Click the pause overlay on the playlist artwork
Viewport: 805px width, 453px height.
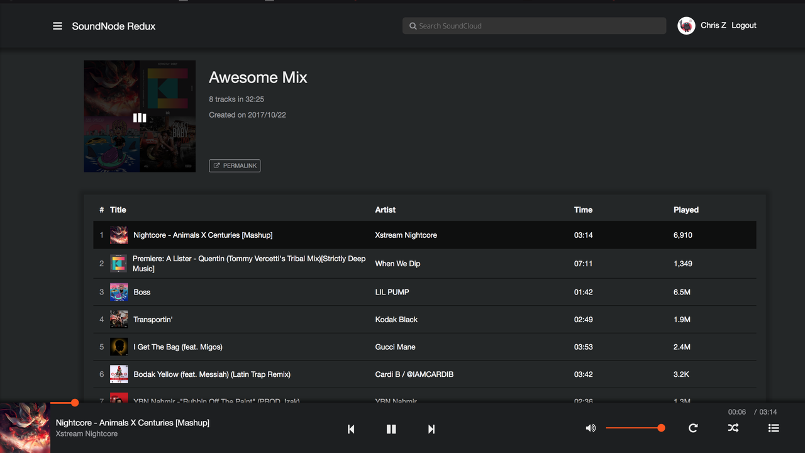pyautogui.click(x=140, y=117)
